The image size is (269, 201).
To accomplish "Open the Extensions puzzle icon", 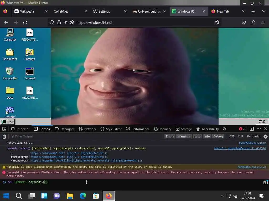I will (253, 23).
